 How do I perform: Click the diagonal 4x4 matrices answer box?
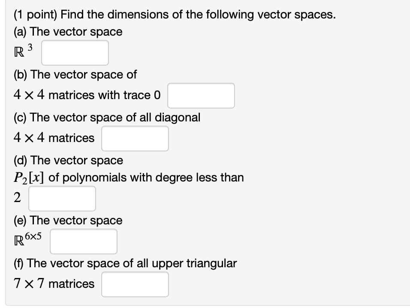point(135,138)
